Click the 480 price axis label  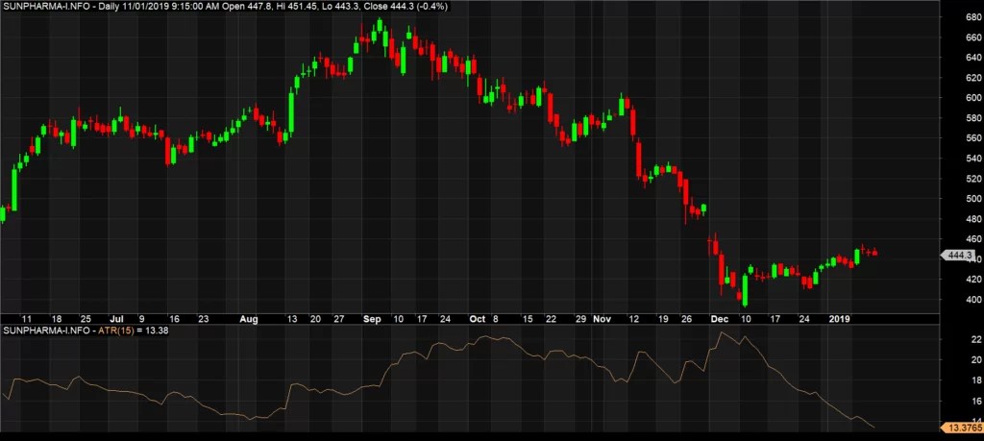[x=973, y=219]
